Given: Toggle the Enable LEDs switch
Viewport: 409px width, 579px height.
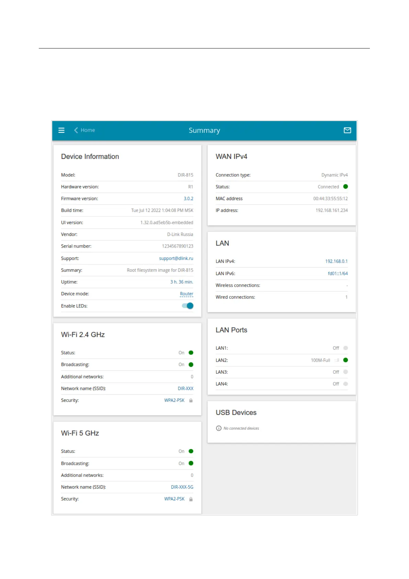Looking at the screenshot, I should (x=188, y=306).
